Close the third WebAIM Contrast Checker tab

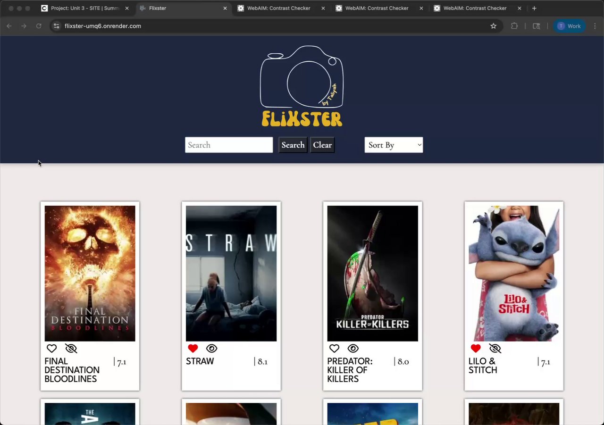coord(520,8)
